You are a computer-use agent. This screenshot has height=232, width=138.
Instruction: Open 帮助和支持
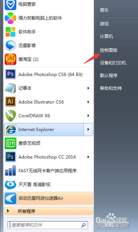111,88
